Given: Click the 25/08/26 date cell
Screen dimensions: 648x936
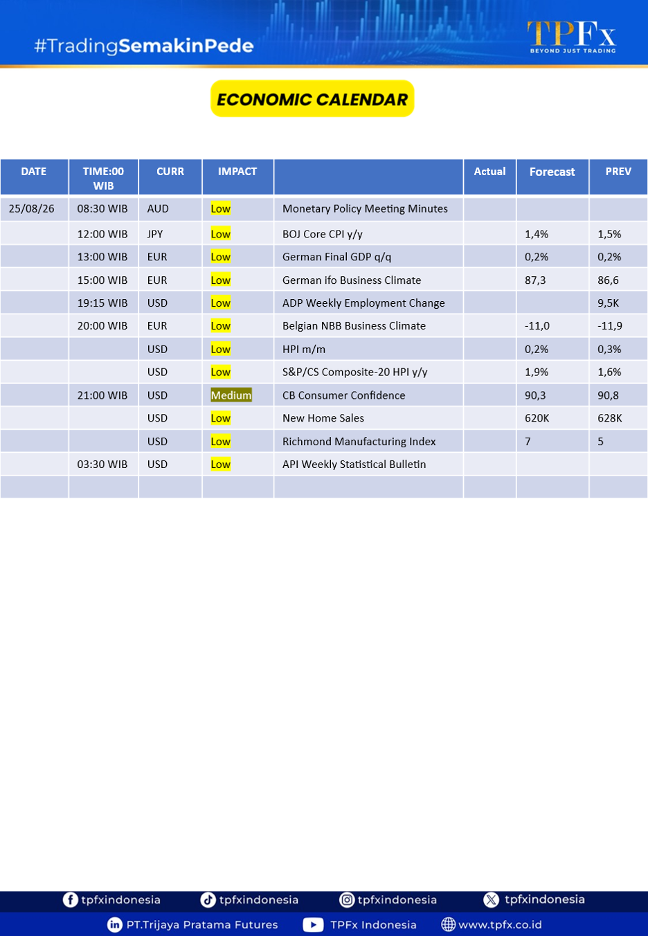Looking at the screenshot, I should 32,209.
